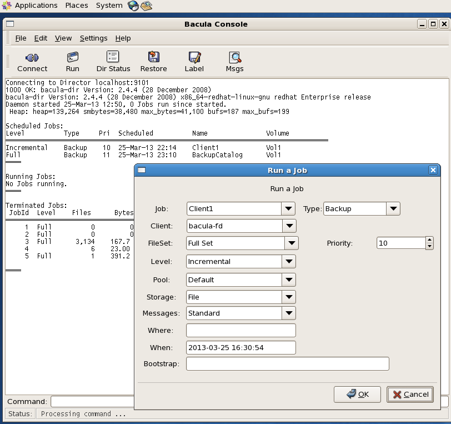Image resolution: width=451 pixels, height=424 pixels.
Task: Expand the Client dropdown showing bacula-fd
Action: [289, 226]
